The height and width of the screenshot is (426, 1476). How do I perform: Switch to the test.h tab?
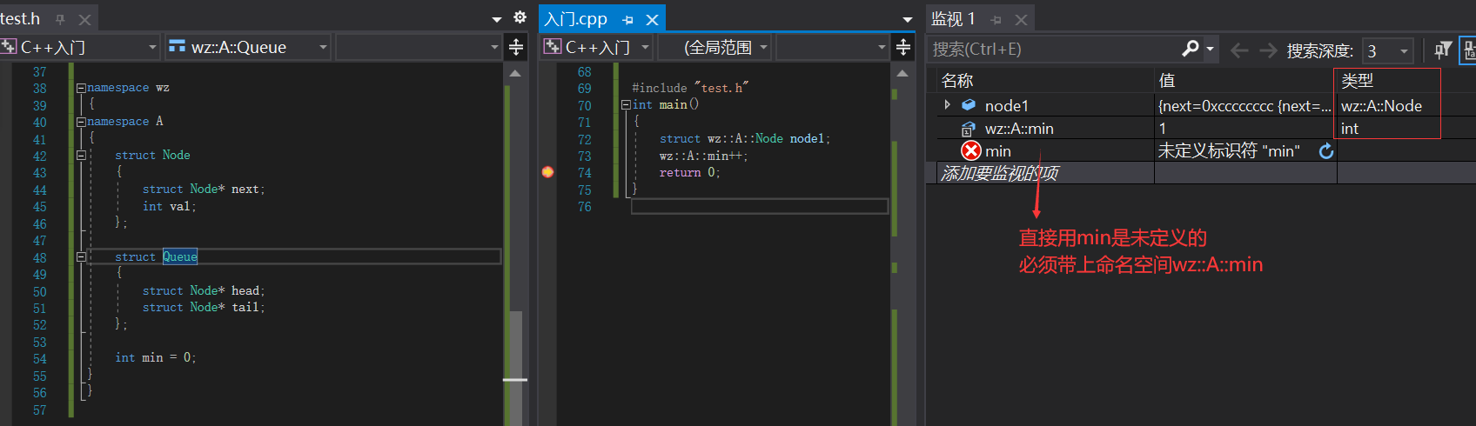coord(20,18)
